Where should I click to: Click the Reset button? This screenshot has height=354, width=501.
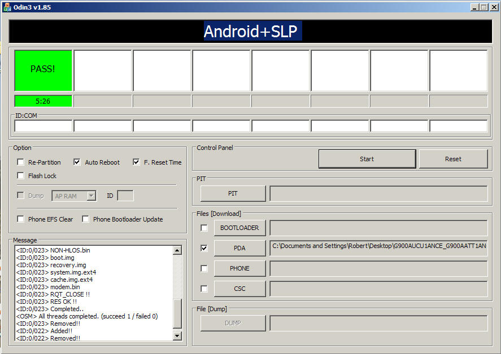pyautogui.click(x=453, y=159)
